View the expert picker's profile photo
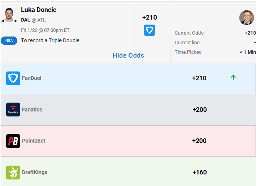259x186 pixels. pyautogui.click(x=246, y=18)
